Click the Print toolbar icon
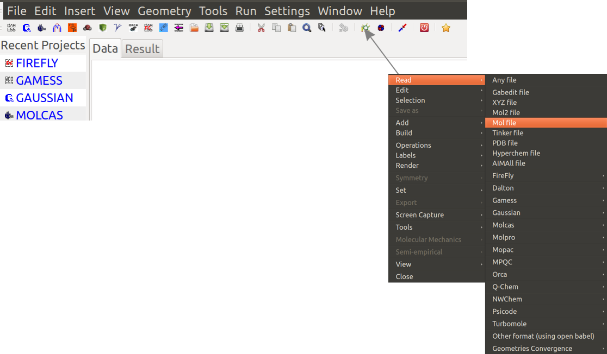The image size is (607, 354). point(240,28)
